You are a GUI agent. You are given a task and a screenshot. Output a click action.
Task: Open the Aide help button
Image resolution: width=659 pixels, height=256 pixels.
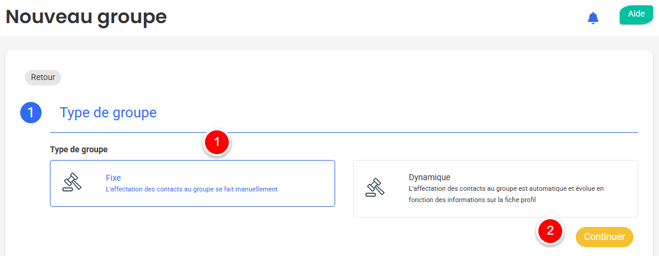point(636,15)
